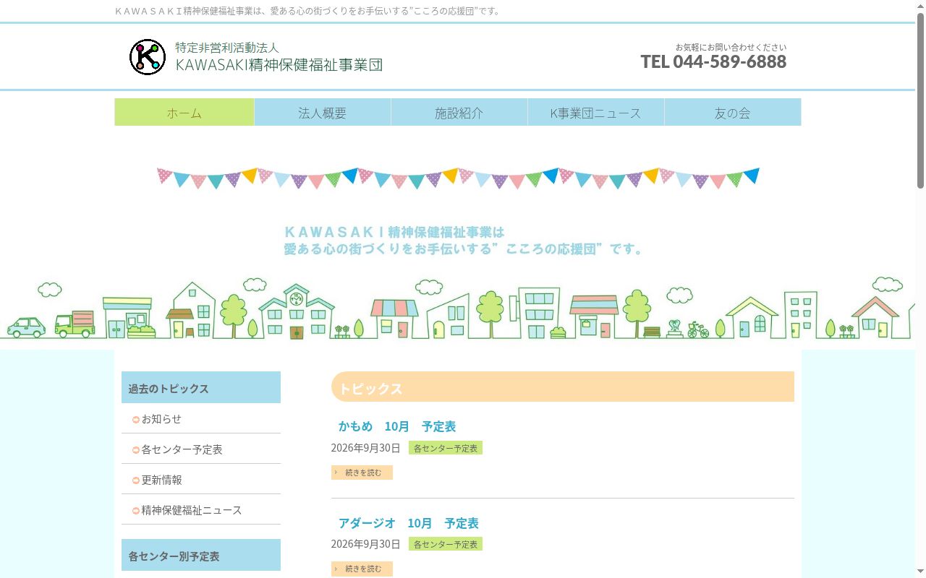Click the date under かもめ article
Image resolution: width=926 pixels, height=578 pixels.
(365, 448)
